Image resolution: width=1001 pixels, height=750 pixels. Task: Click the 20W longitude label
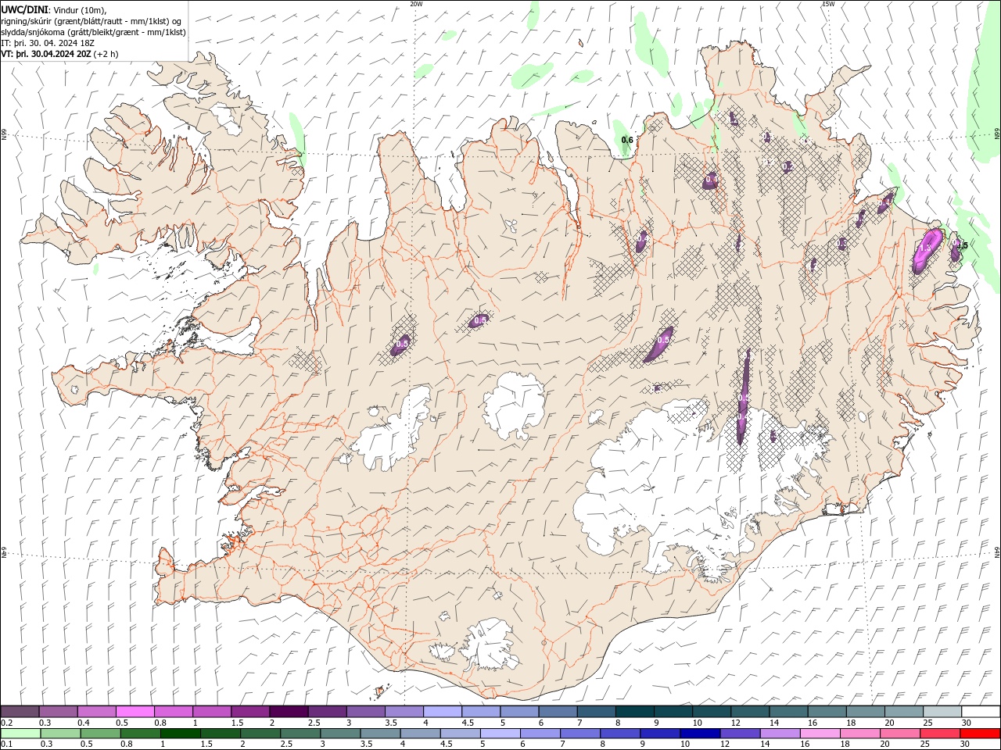tap(416, 4)
